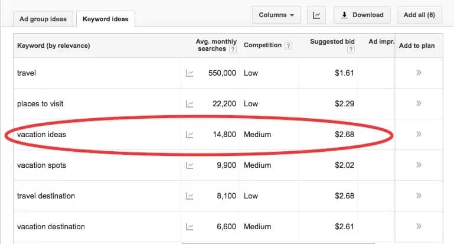Image resolution: width=454 pixels, height=244 pixels.
Task: Open help for Avg. monthly searches
Action: click(x=233, y=49)
